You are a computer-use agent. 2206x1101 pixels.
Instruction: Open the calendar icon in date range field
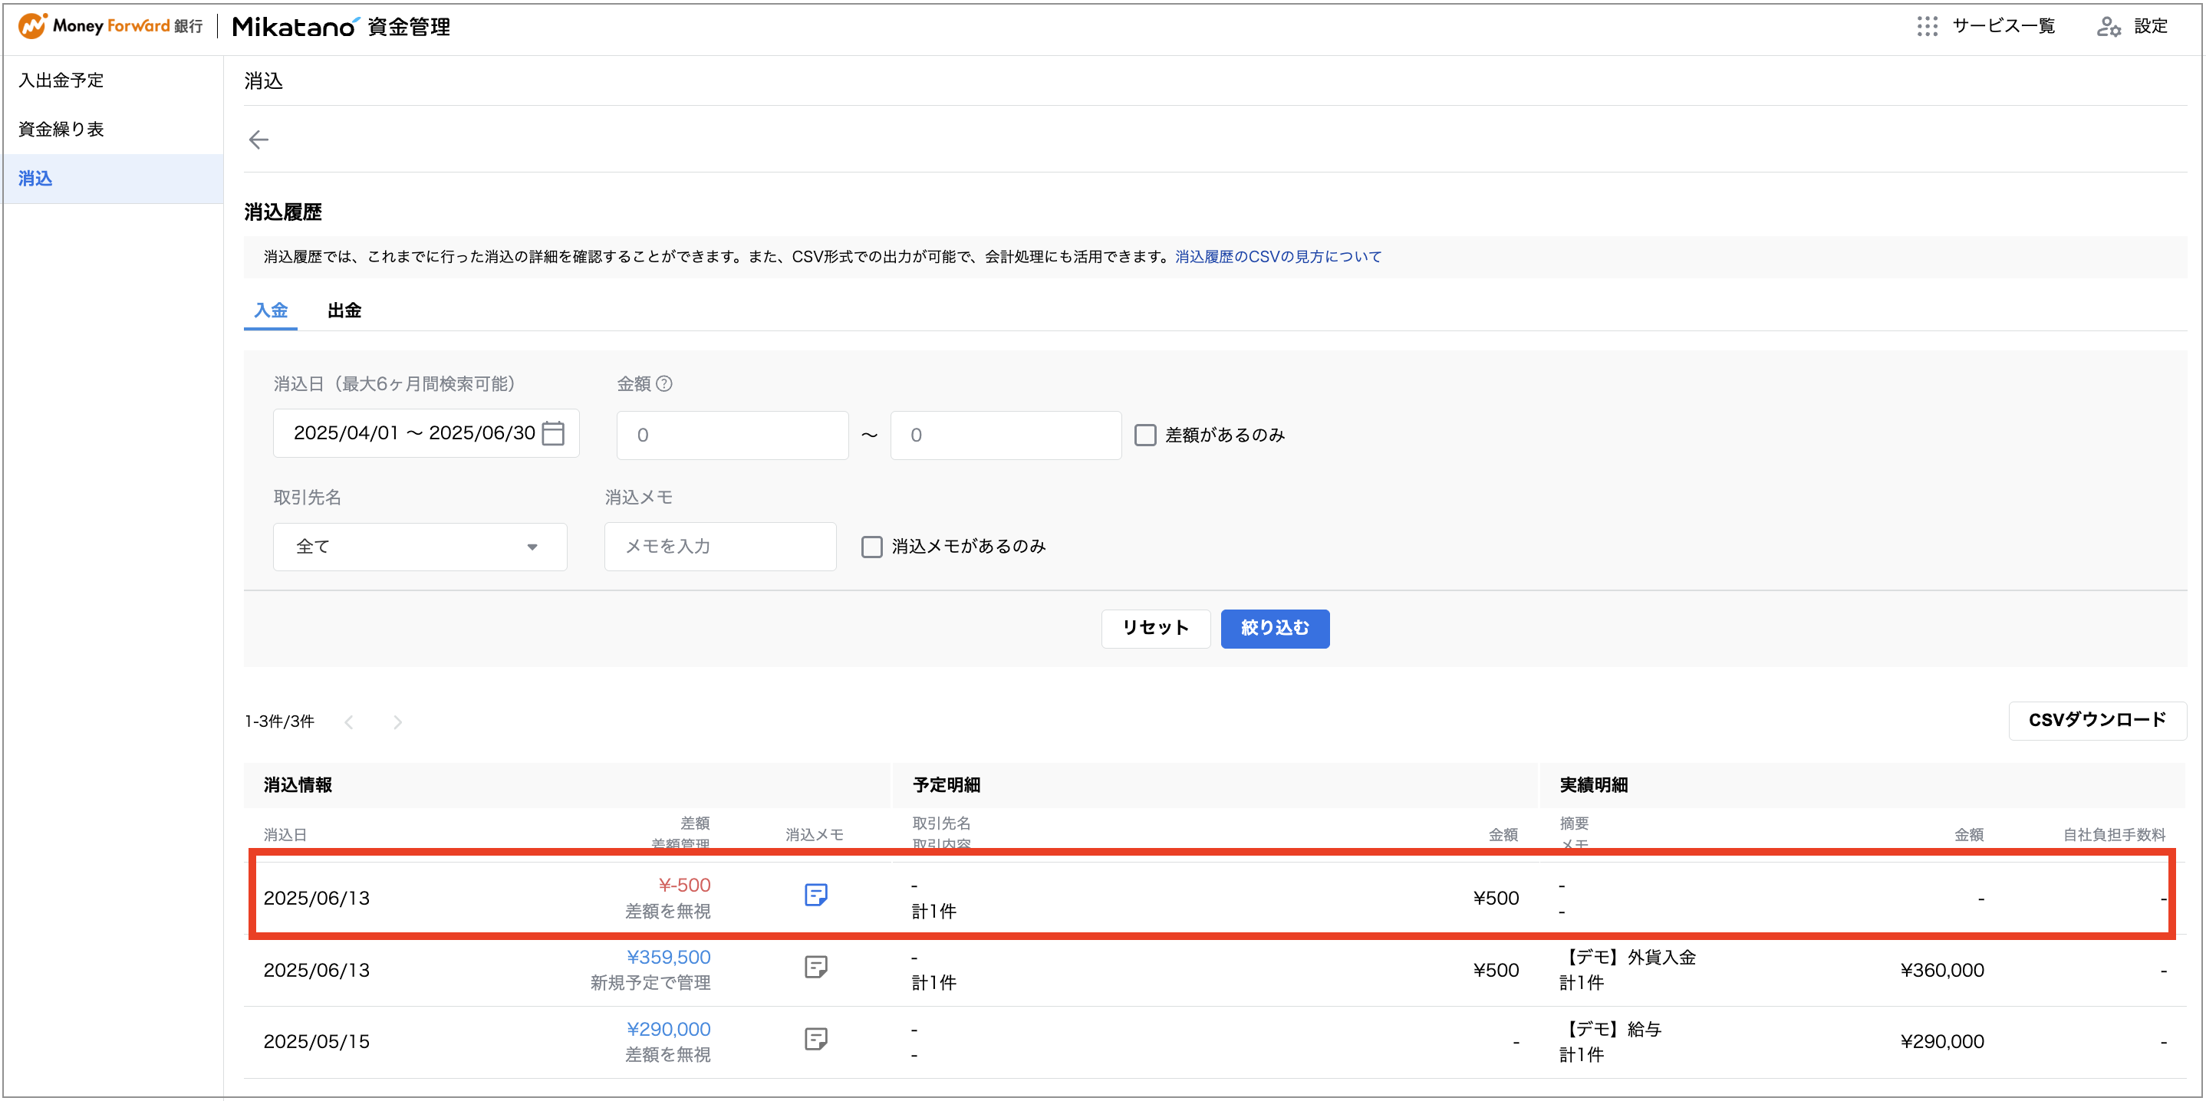click(x=553, y=433)
